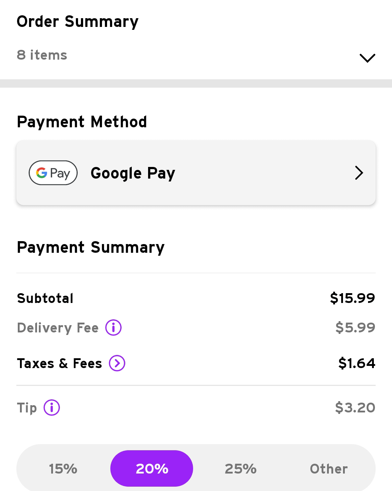Pick the 25% tip option
Screen dimensions: 392x491
point(241,469)
